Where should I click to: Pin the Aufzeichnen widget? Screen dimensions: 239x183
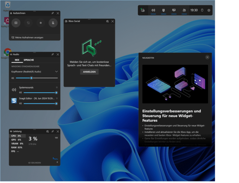tap(52, 13)
